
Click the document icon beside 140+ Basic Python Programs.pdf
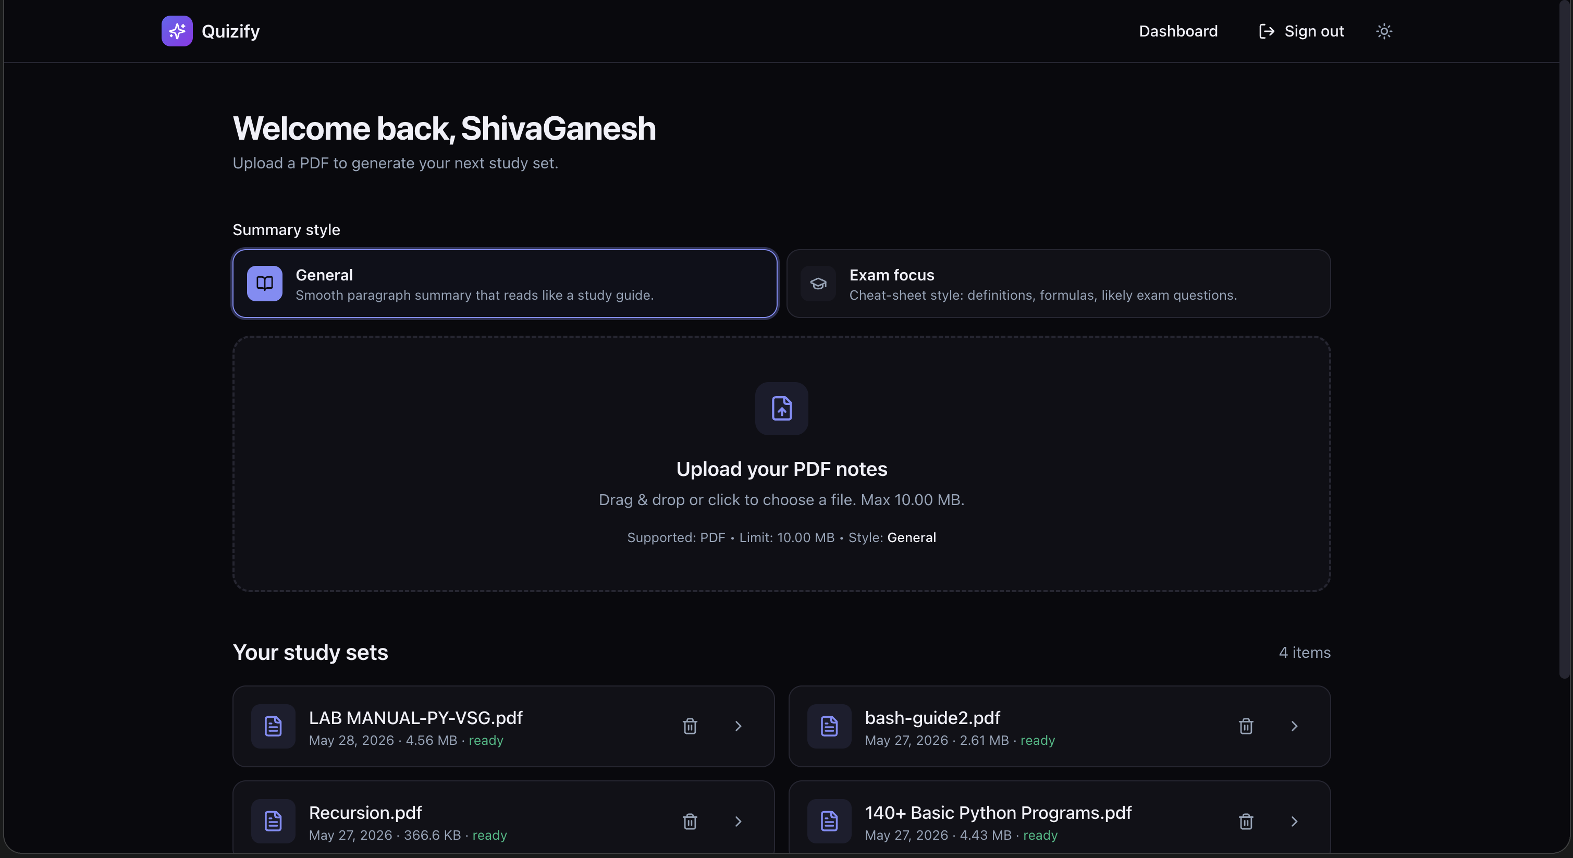click(829, 822)
